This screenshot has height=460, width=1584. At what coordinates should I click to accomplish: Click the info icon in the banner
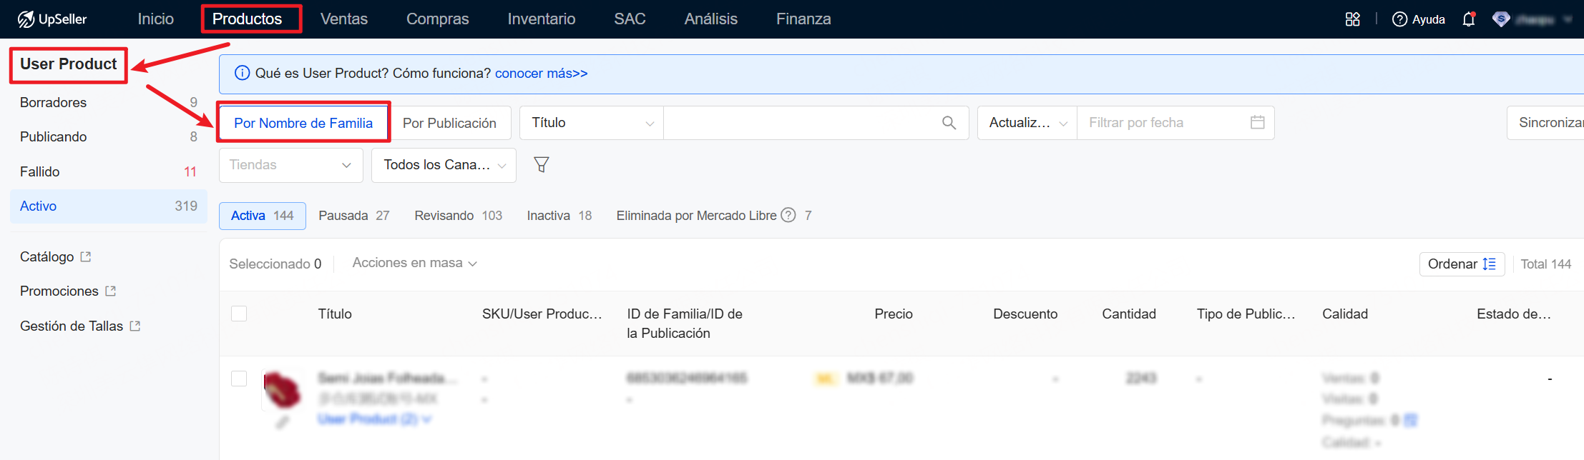click(x=243, y=73)
